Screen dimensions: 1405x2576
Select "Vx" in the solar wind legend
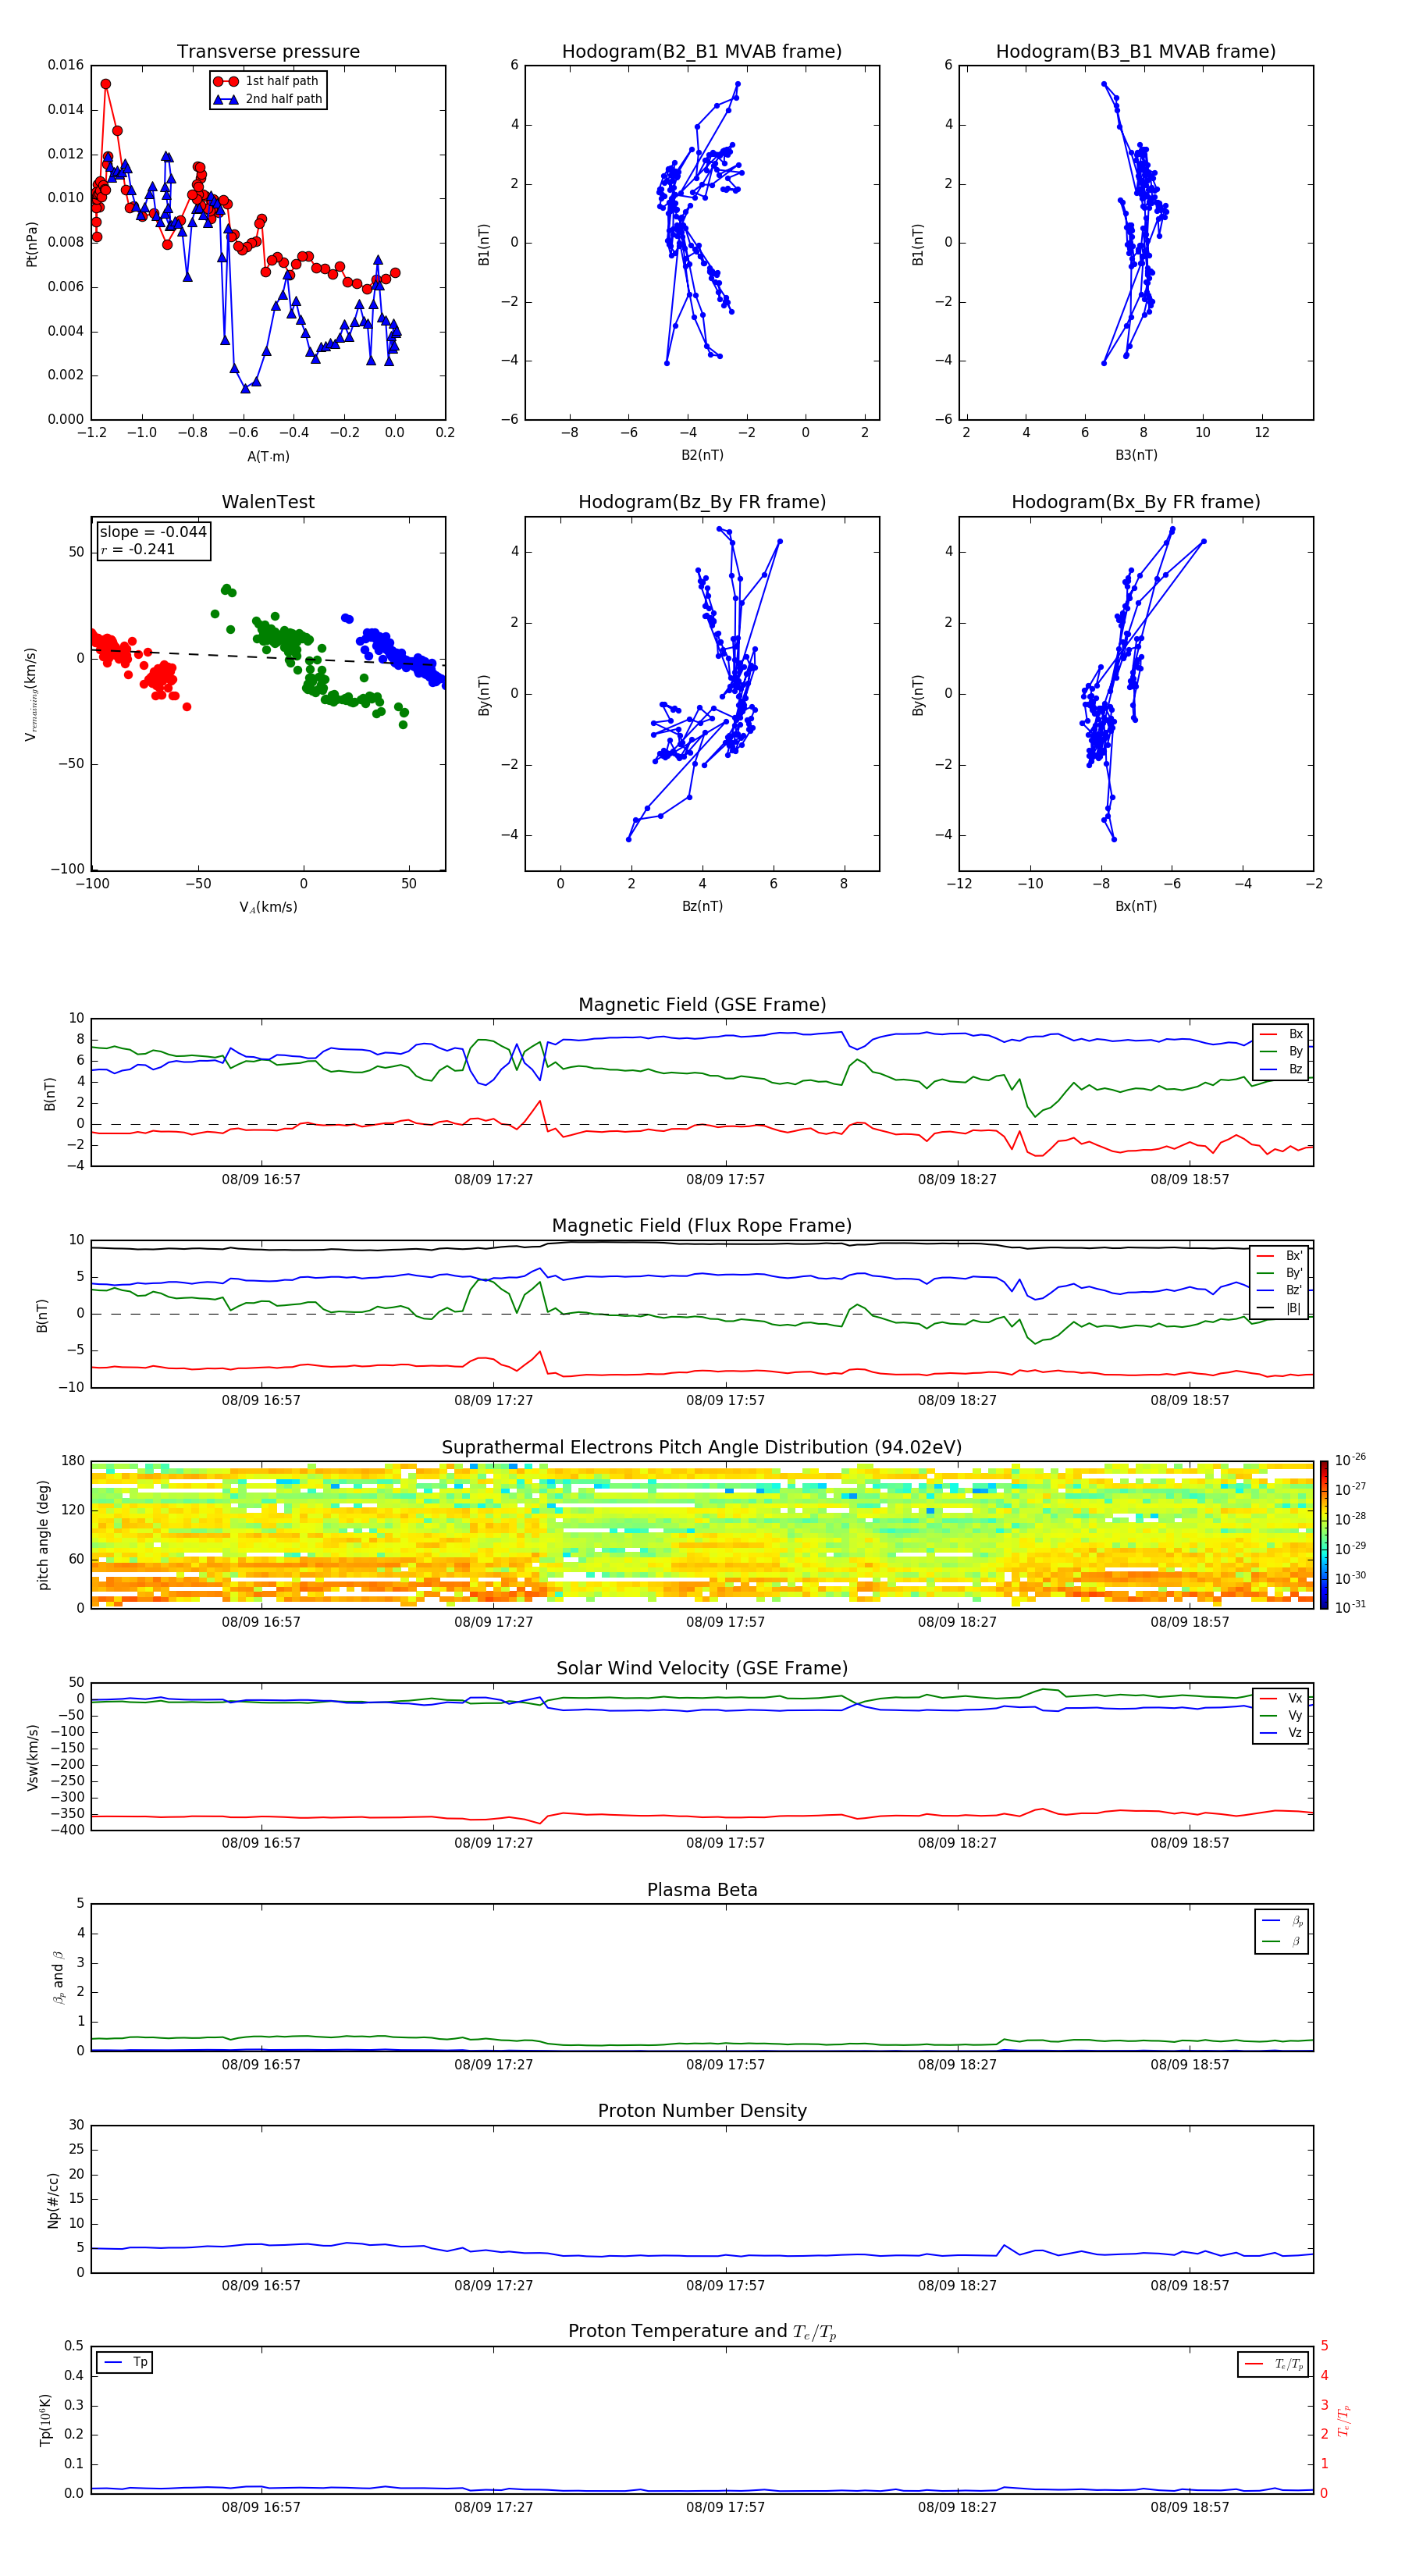pyautogui.click(x=1281, y=1699)
